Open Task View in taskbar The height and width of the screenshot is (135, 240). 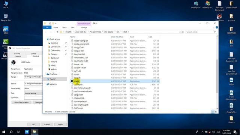pyautogui.click(x=19, y=132)
